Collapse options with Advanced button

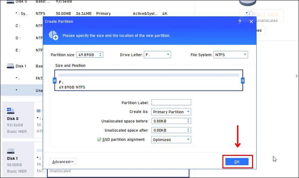[63, 162]
